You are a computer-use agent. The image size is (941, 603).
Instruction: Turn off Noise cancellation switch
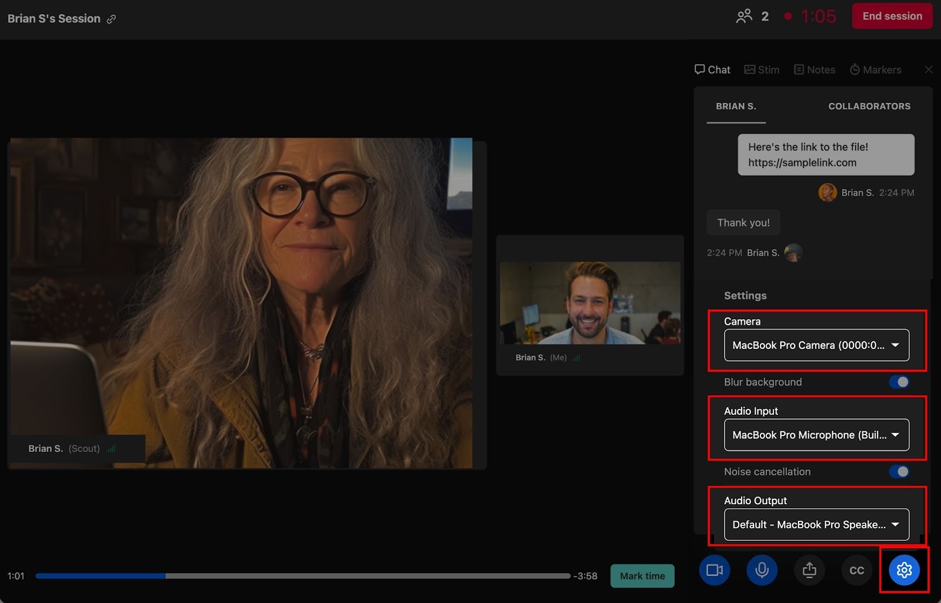pos(899,471)
